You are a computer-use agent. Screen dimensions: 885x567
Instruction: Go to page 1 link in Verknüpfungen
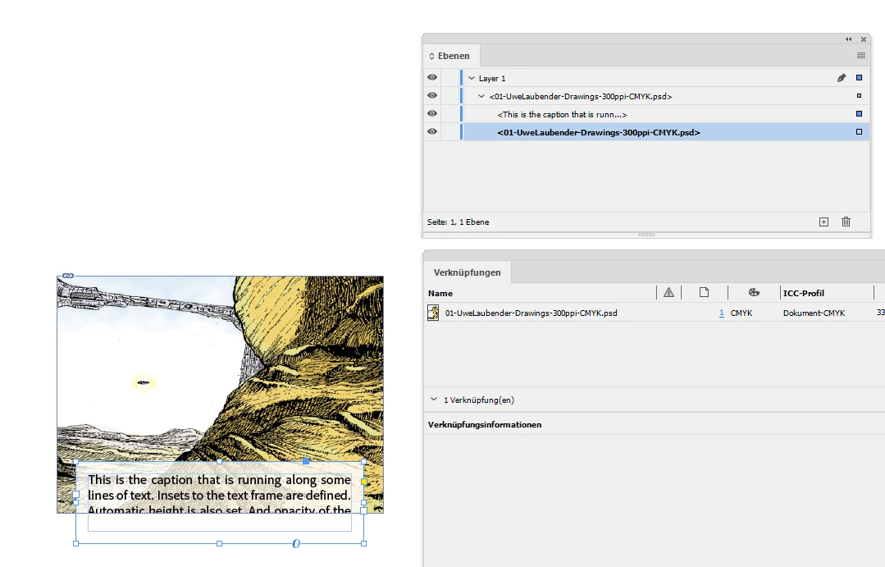pyautogui.click(x=721, y=313)
